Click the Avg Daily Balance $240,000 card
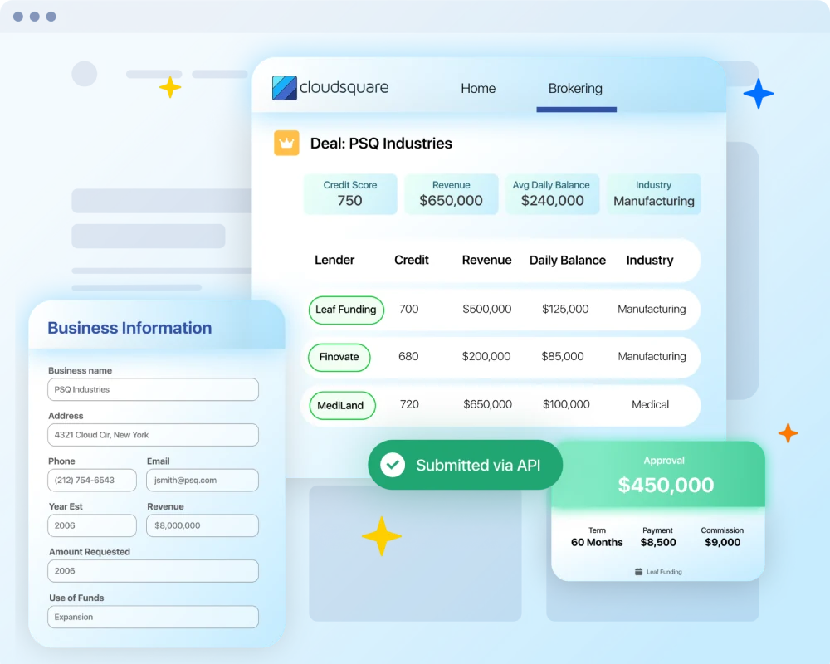The width and height of the screenshot is (830, 664). click(x=552, y=193)
